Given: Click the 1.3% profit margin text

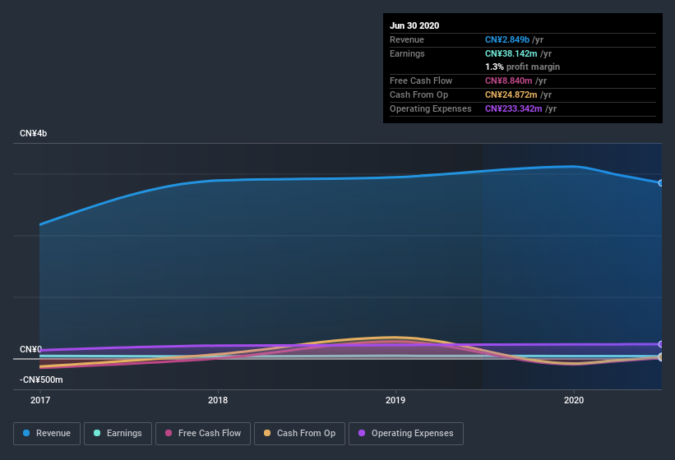Looking at the screenshot, I should click(x=522, y=67).
